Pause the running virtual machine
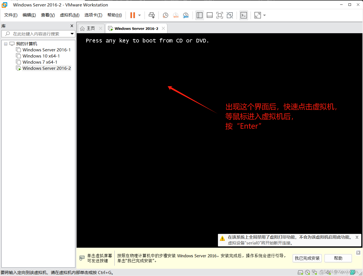 coord(133,15)
